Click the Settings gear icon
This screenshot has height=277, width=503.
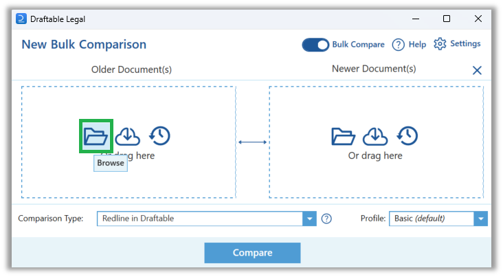(x=440, y=44)
